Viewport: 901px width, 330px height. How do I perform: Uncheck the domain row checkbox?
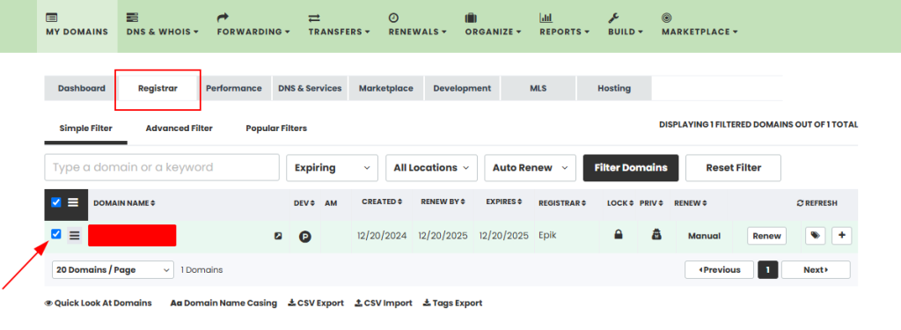pyautogui.click(x=55, y=234)
